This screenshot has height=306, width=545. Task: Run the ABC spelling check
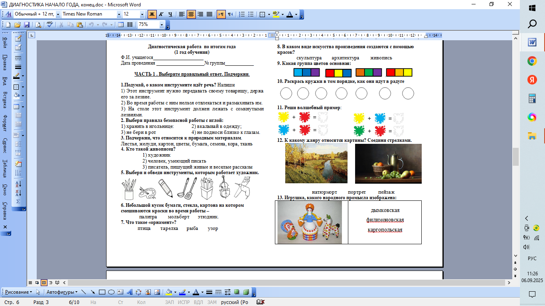(50, 25)
